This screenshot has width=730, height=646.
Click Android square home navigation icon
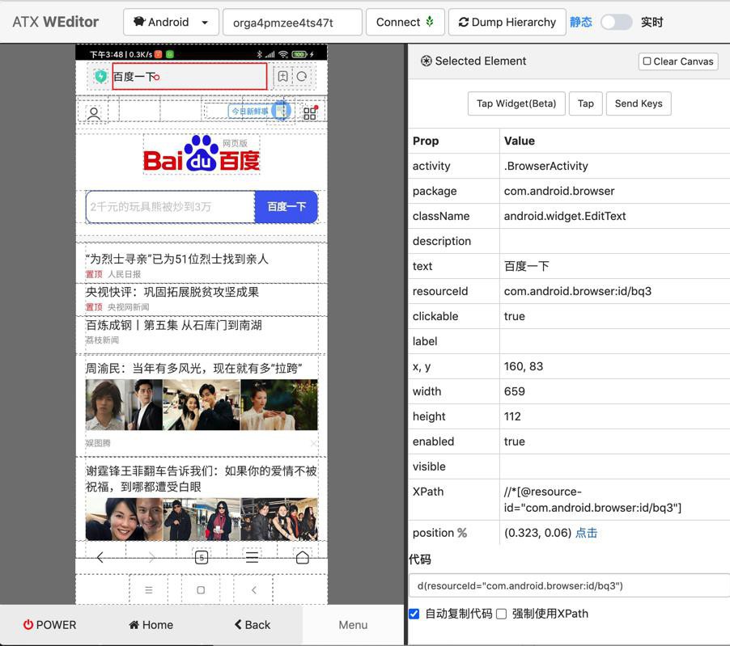[x=202, y=589]
